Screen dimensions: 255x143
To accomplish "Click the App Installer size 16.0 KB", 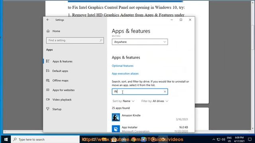I will [x=183, y=127].
